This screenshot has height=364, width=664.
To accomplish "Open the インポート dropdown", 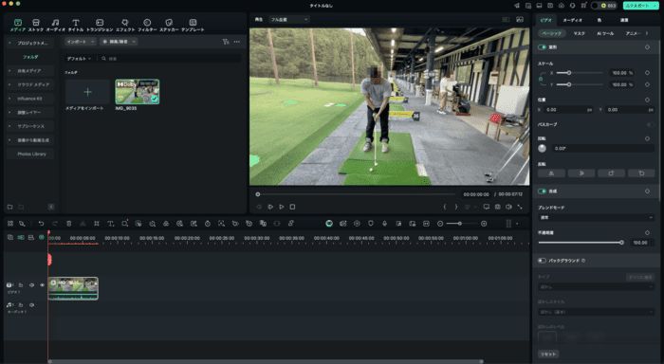I will pyautogui.click(x=80, y=42).
